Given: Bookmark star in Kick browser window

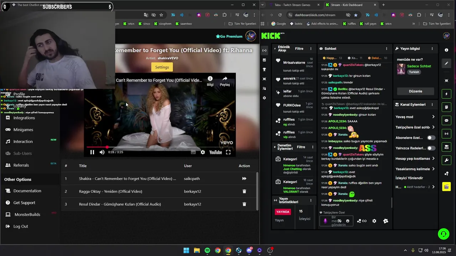Looking at the screenshot, I should pyautogui.click(x=356, y=15).
